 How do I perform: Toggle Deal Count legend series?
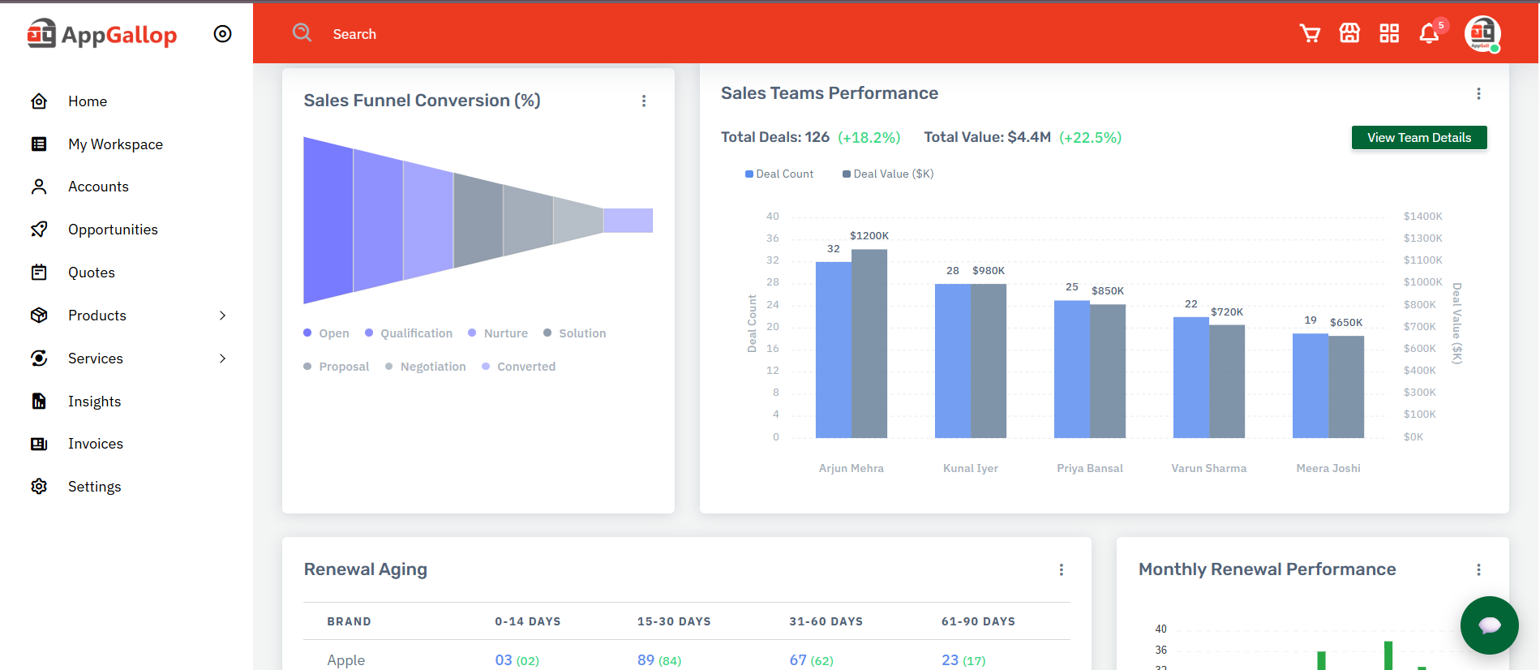click(x=779, y=174)
